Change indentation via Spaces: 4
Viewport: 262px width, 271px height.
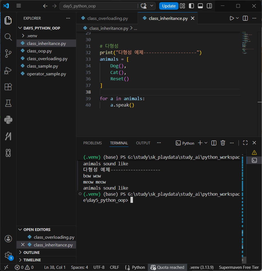pos(79,267)
